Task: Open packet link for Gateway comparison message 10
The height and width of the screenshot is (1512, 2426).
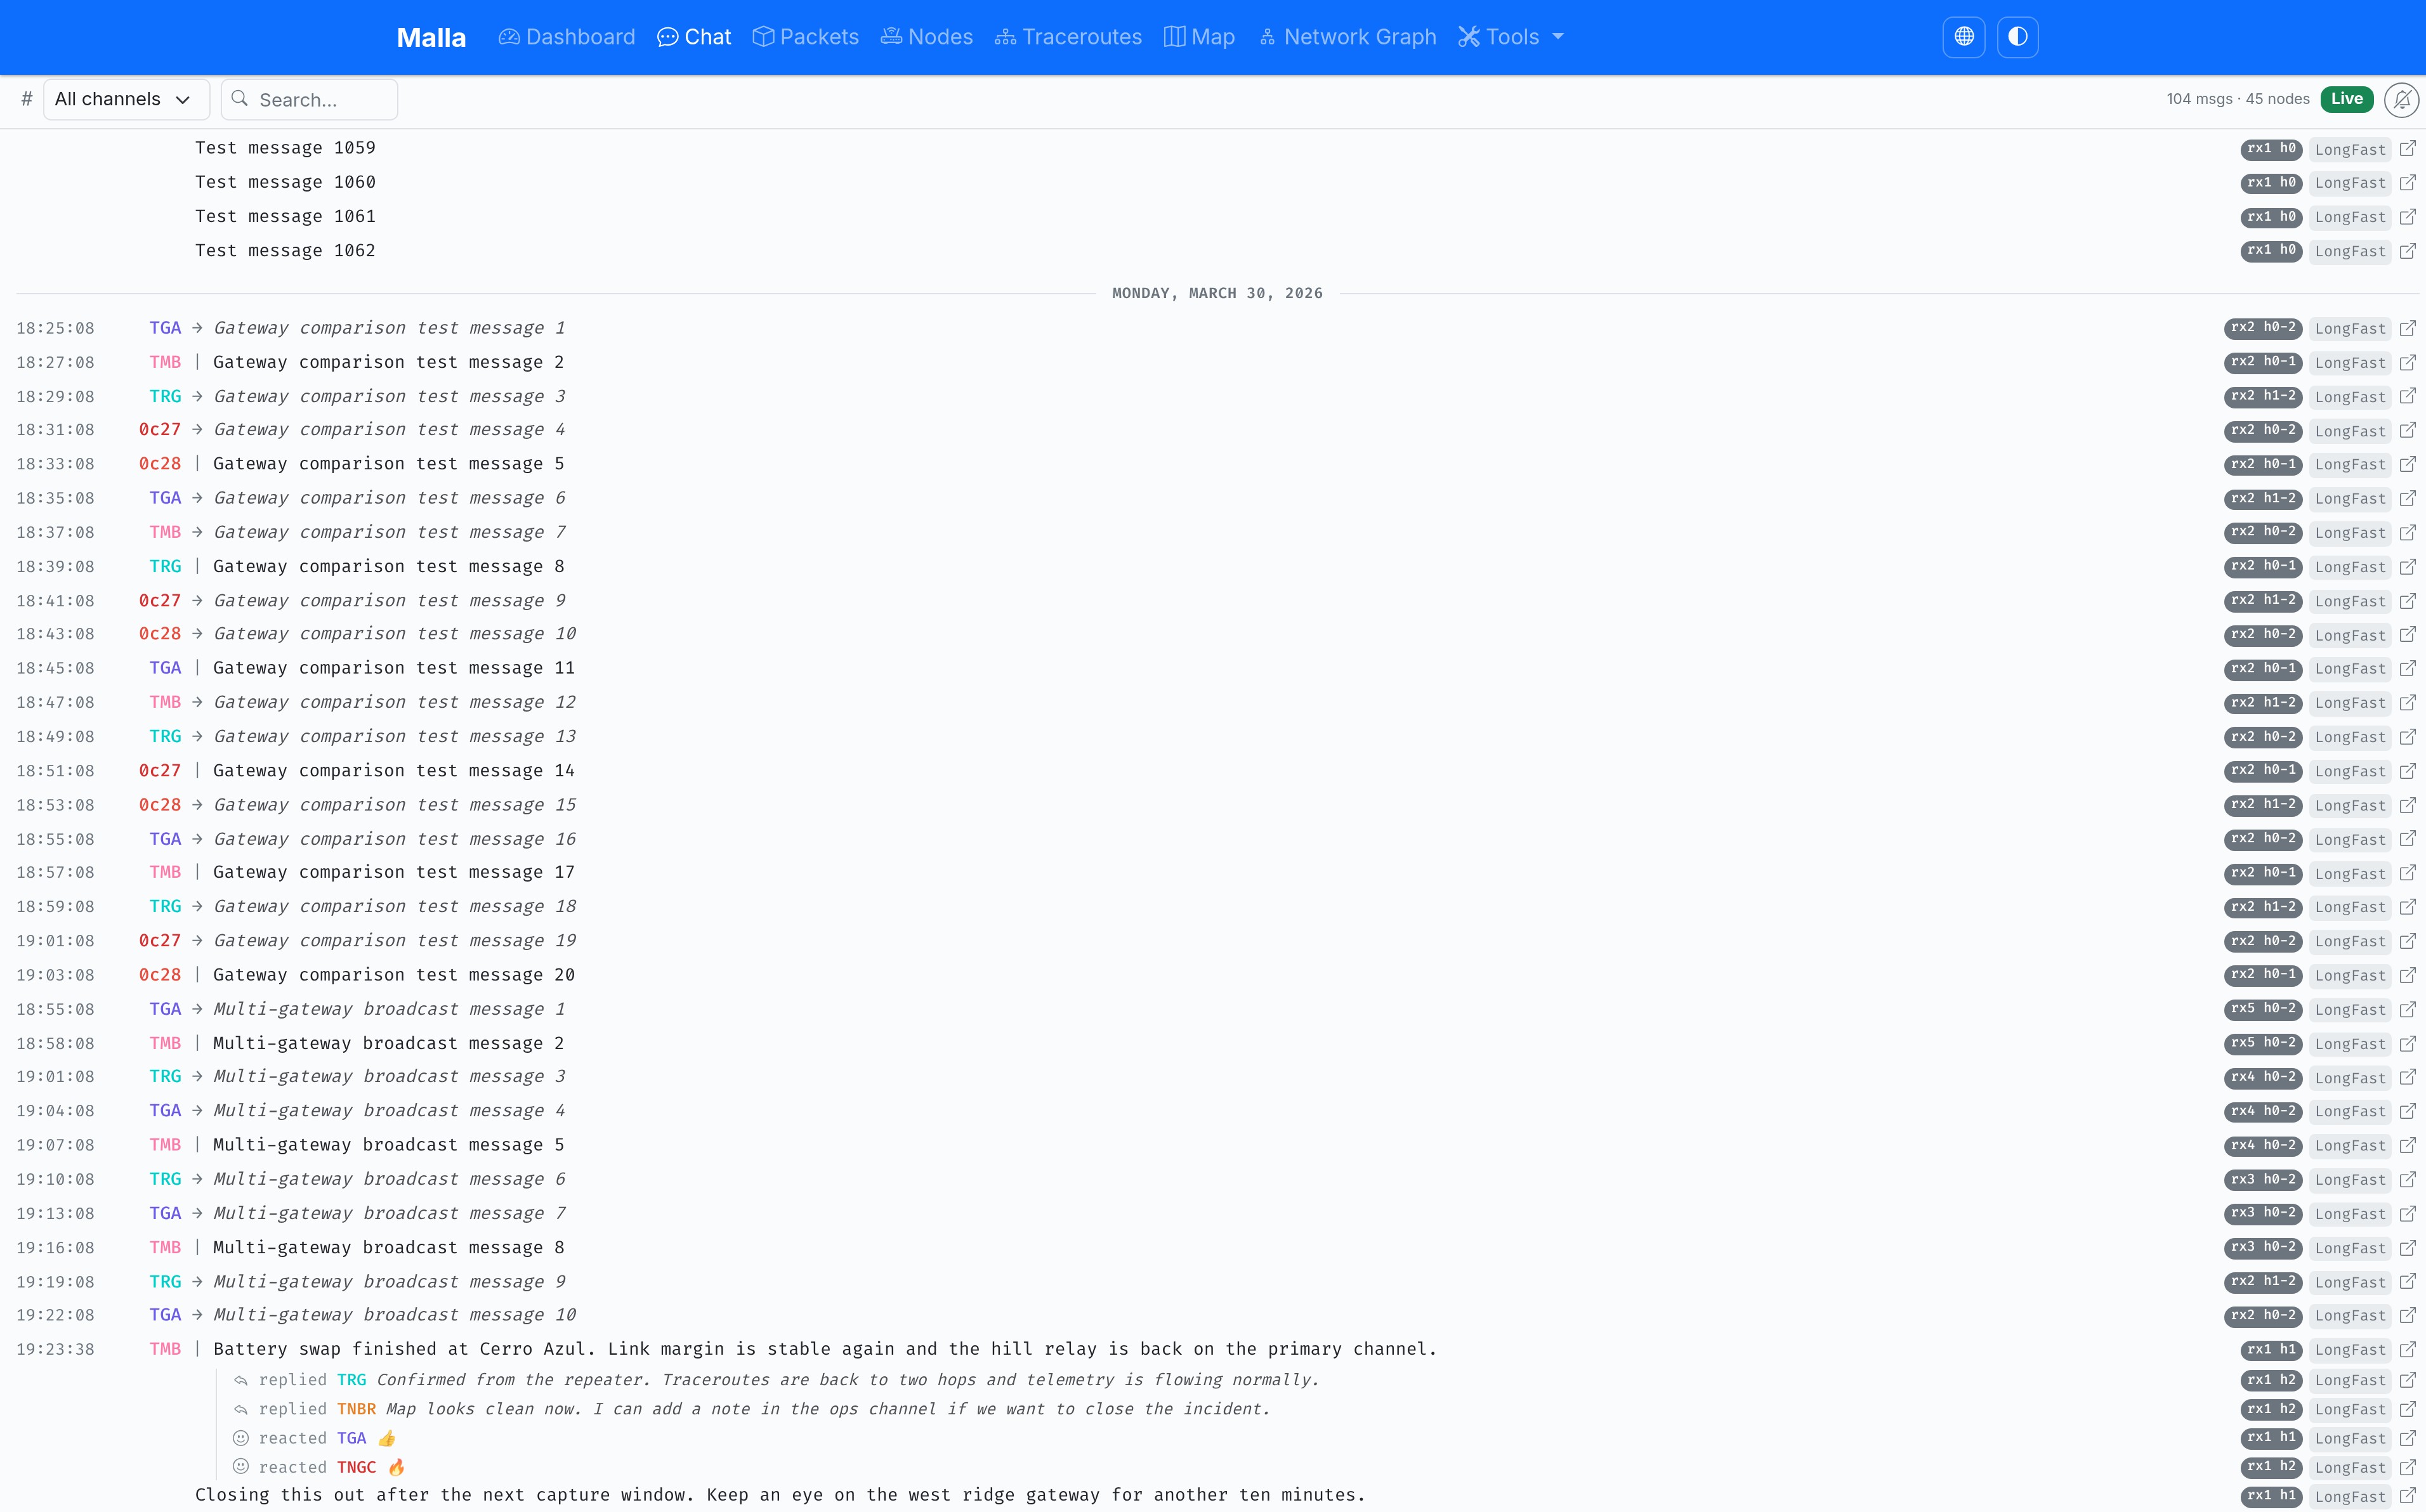Action: pyautogui.click(x=2408, y=634)
